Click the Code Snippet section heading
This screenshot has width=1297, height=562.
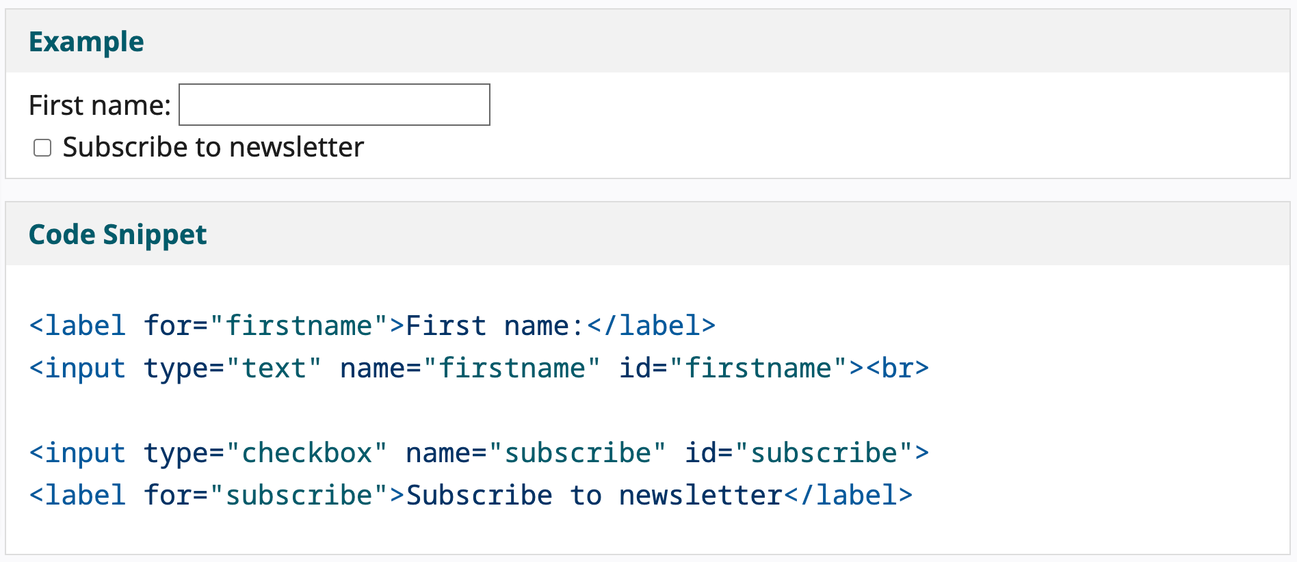click(x=117, y=234)
